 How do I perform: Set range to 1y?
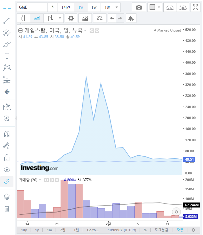[37, 230]
